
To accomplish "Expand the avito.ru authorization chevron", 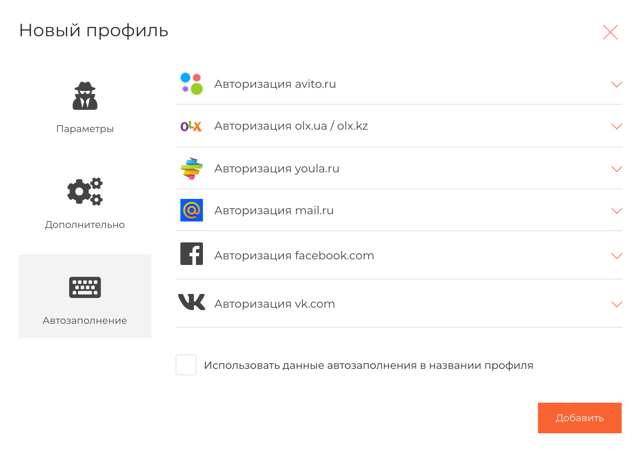I will point(617,85).
